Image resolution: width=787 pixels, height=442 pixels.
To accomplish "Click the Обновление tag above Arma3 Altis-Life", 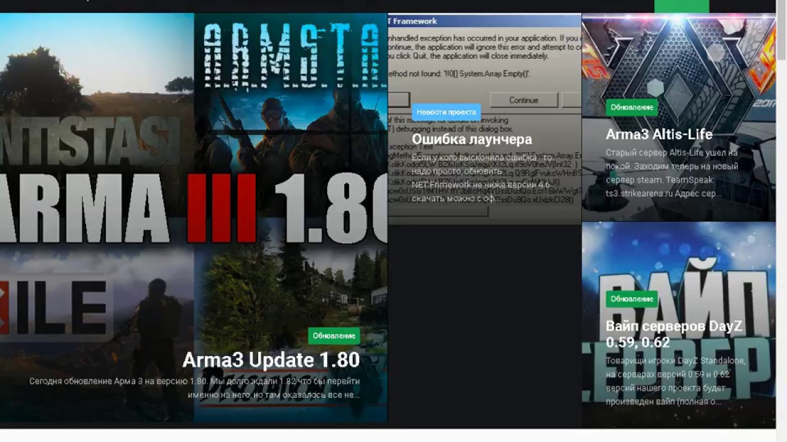I will pyautogui.click(x=631, y=107).
